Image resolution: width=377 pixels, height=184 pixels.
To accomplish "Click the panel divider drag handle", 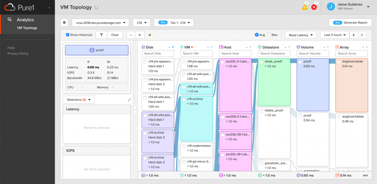I will pos(135,110).
